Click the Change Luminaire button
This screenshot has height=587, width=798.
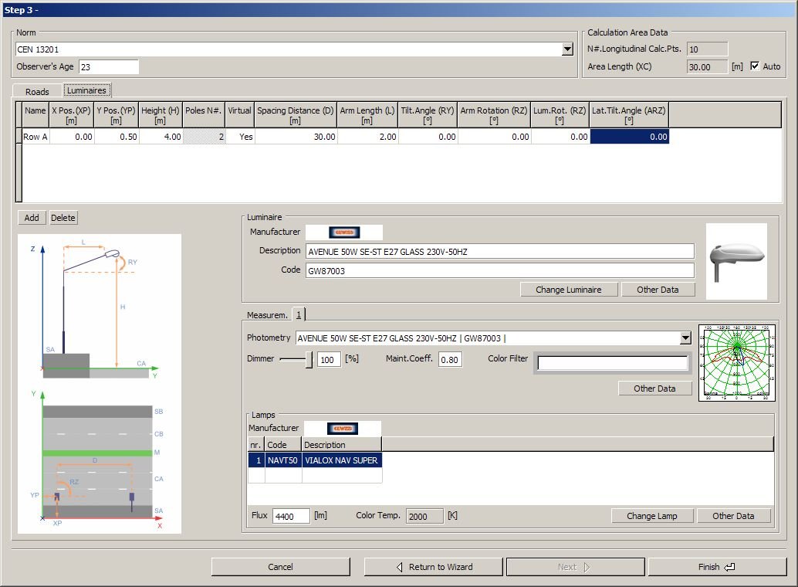click(569, 290)
